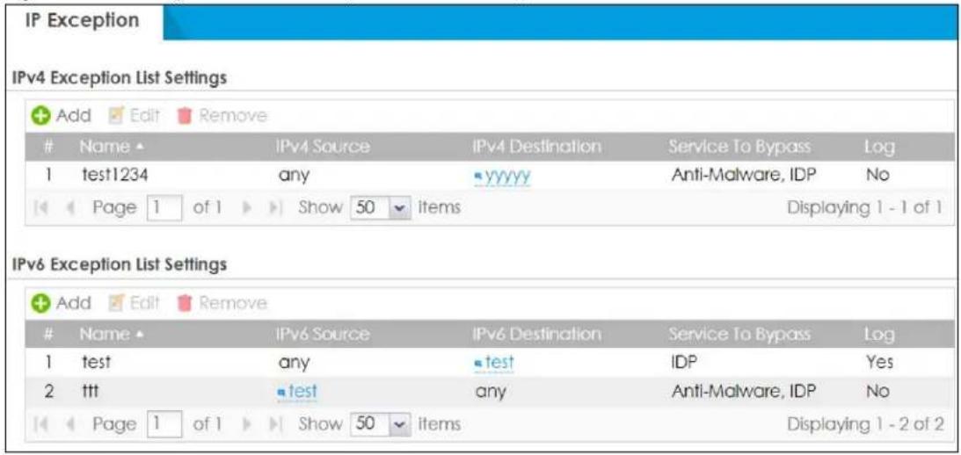Viewport: 961px width, 455px height.
Task: Click the IPv6 Edit pencil icon
Action: pos(116,303)
